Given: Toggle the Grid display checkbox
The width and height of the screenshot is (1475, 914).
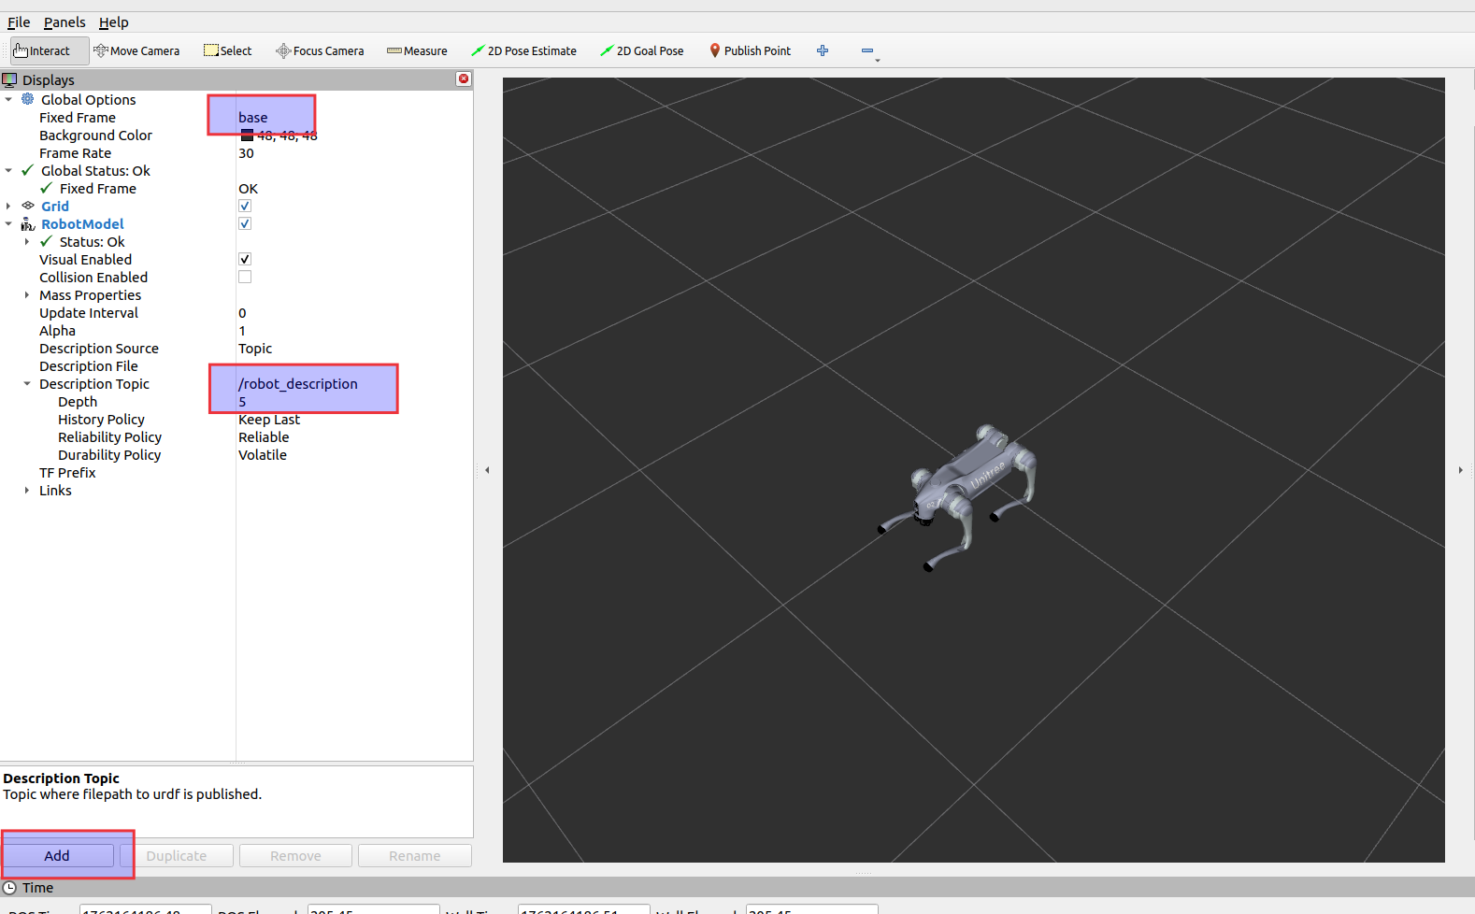Looking at the screenshot, I should tap(245, 206).
